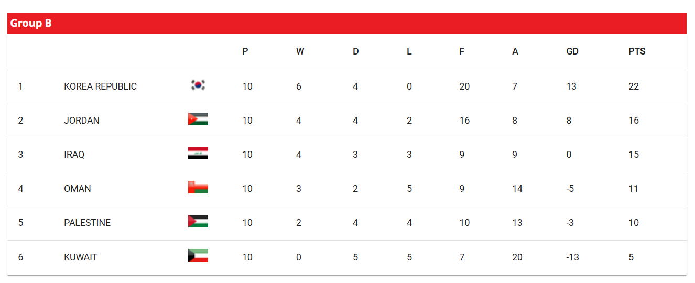Click the W column header
695x283 pixels.
[x=300, y=51]
